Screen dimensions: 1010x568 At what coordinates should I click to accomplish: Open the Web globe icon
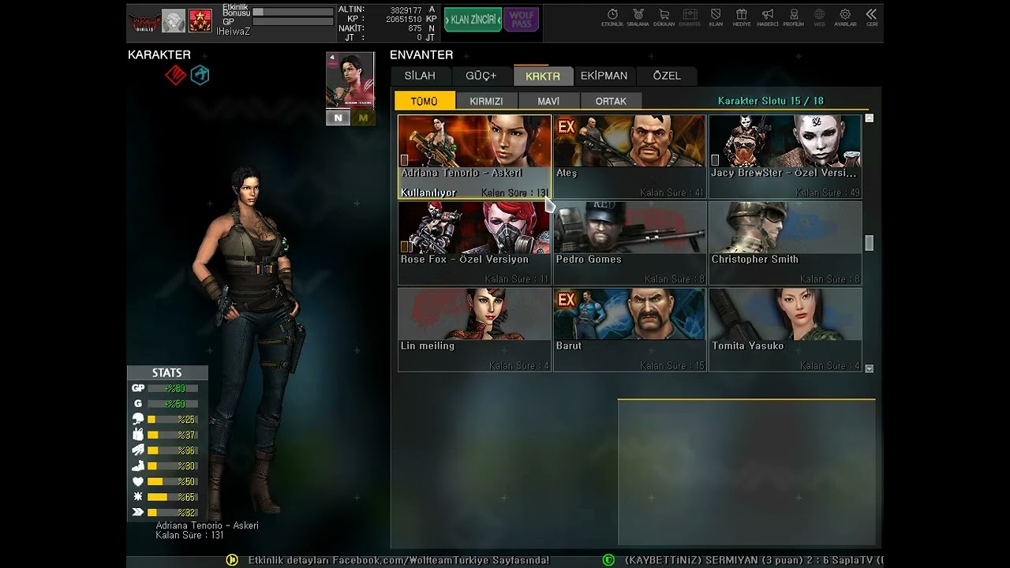820,17
